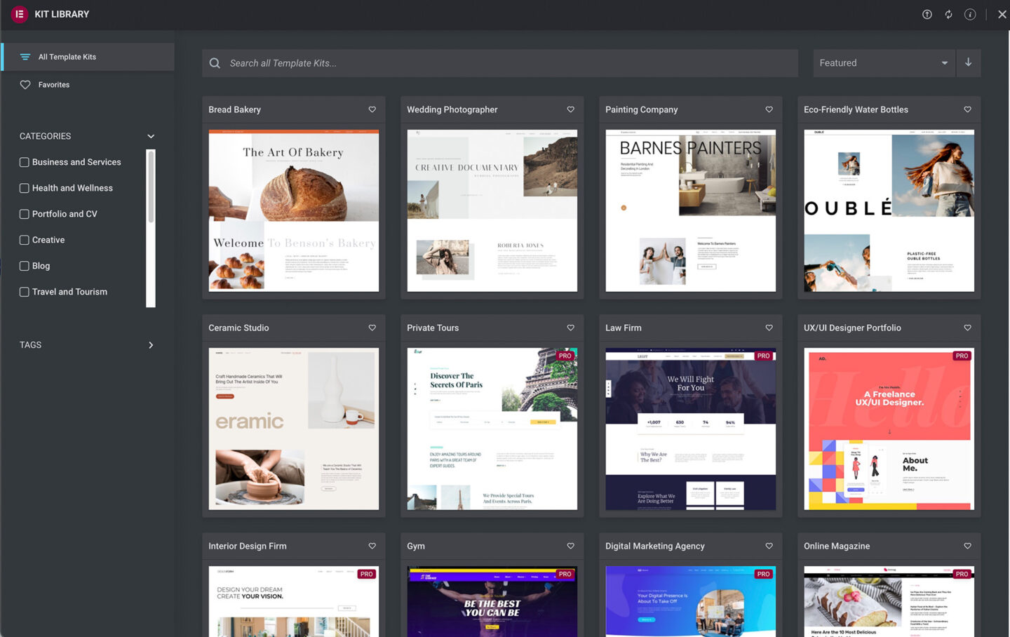Expand the Tags section
Viewport: 1010px width, 637px height.
(x=151, y=345)
